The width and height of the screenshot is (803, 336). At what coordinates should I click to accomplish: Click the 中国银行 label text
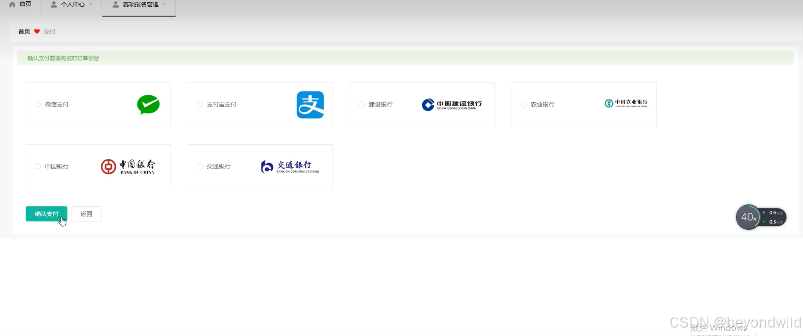pyautogui.click(x=57, y=166)
